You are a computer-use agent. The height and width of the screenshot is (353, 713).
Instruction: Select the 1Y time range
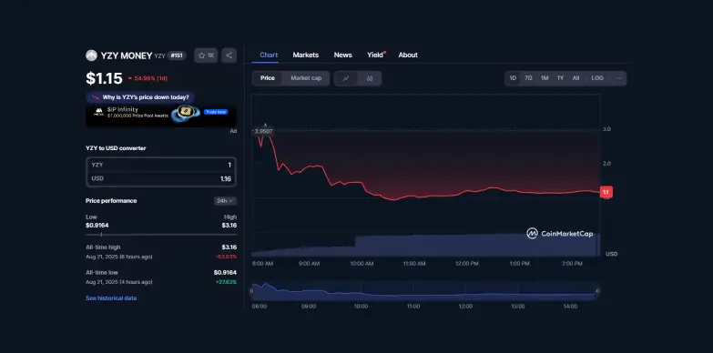(x=560, y=78)
